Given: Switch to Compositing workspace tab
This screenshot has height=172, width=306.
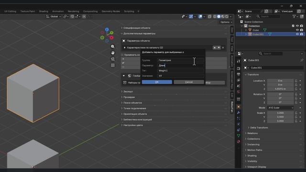Looking at the screenshot, I should point(90,11).
